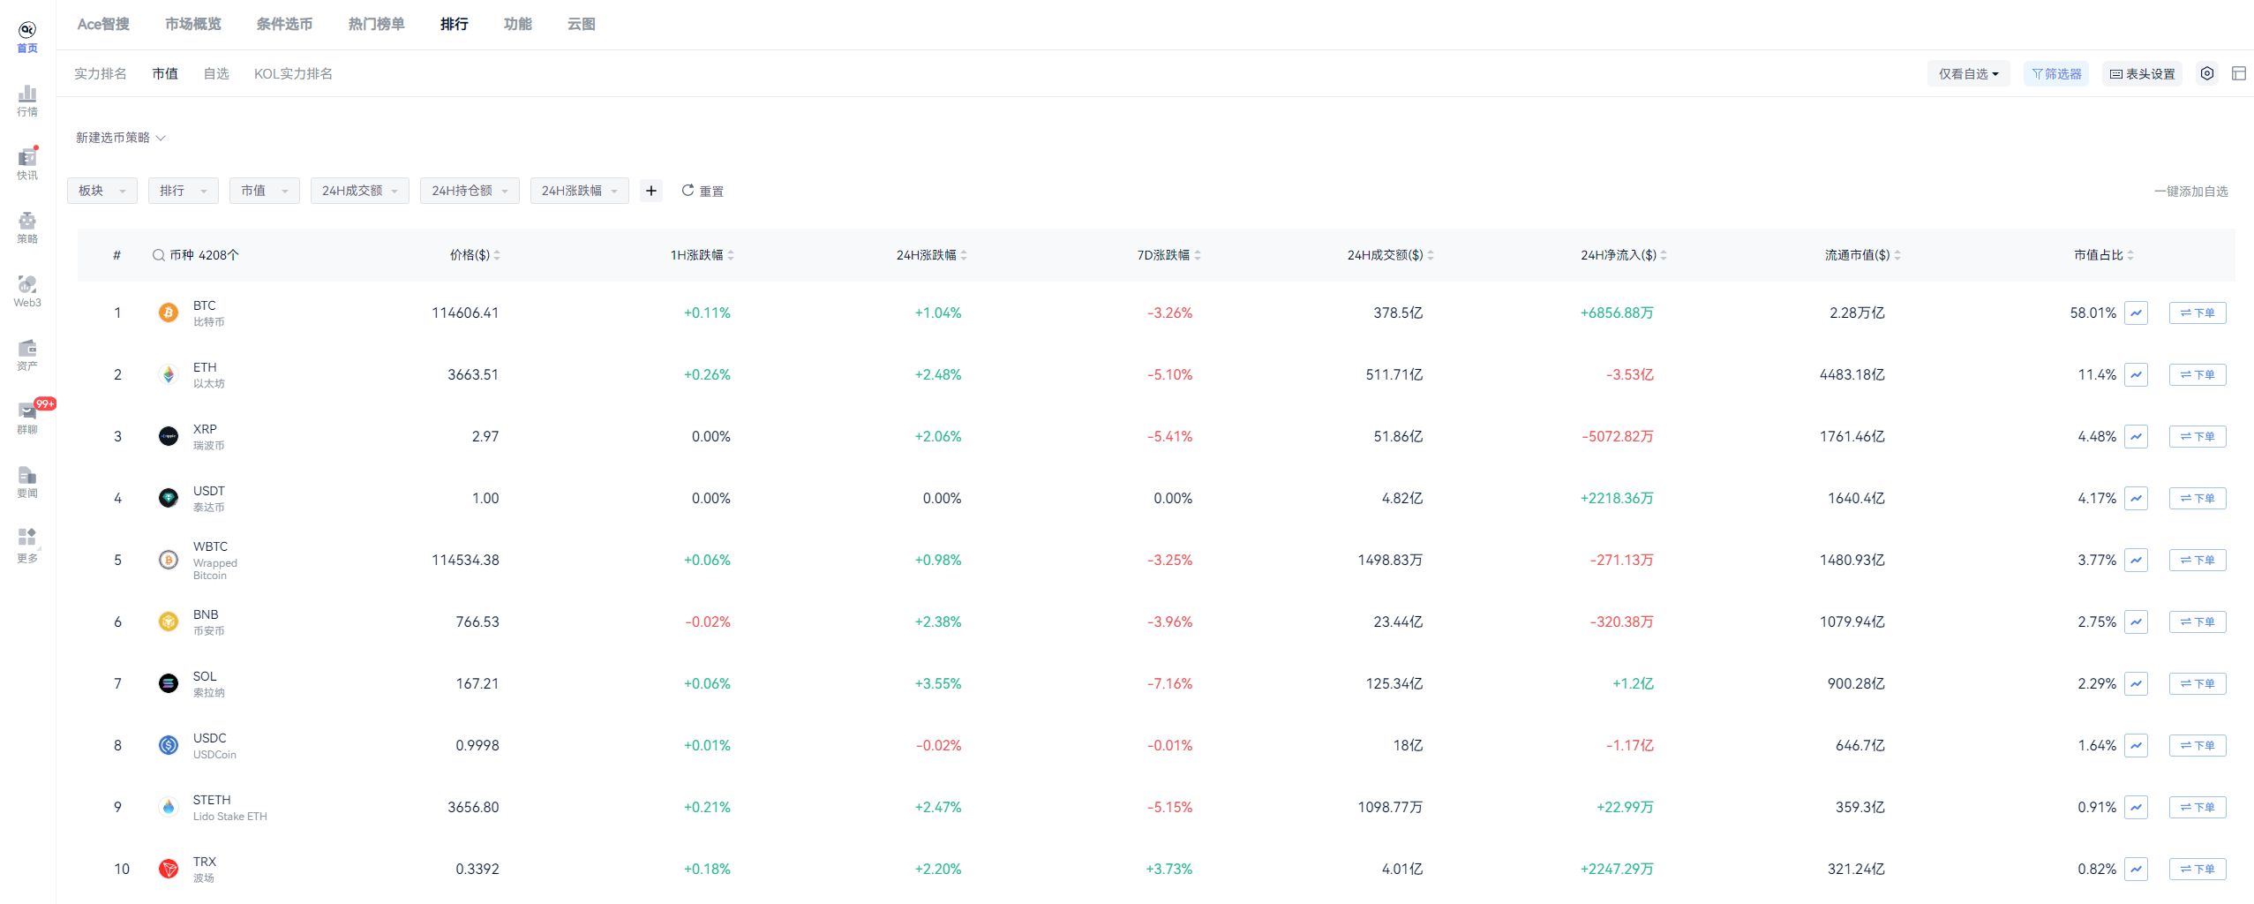2254x904 pixels.
Task: Expand 新建选币策略 strategy menu
Action: coord(120,138)
